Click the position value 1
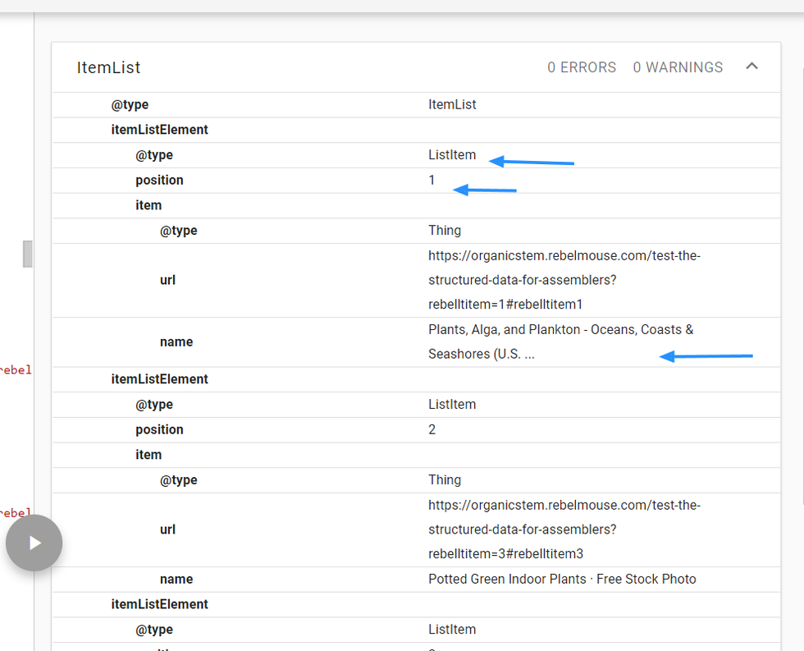804x651 pixels. click(432, 181)
